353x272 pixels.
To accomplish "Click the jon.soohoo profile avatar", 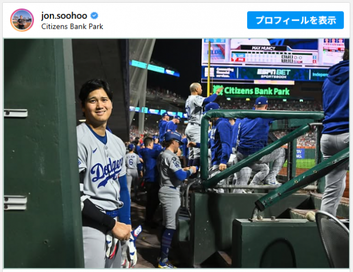I will (22, 20).
